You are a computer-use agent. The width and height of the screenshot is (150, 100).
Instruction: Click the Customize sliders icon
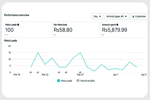tap(133, 16)
